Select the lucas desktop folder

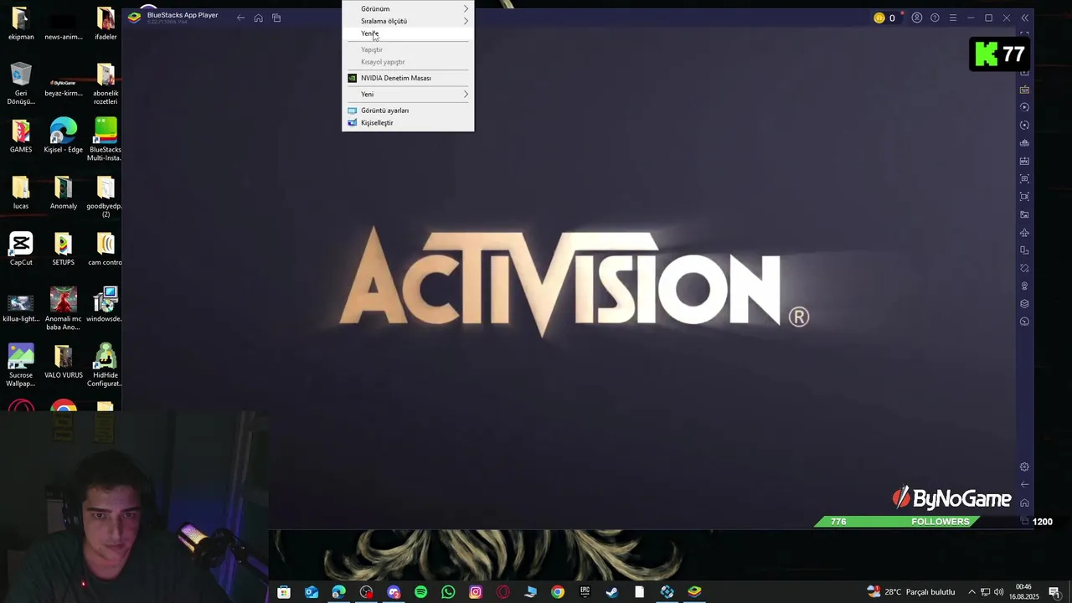click(21, 193)
